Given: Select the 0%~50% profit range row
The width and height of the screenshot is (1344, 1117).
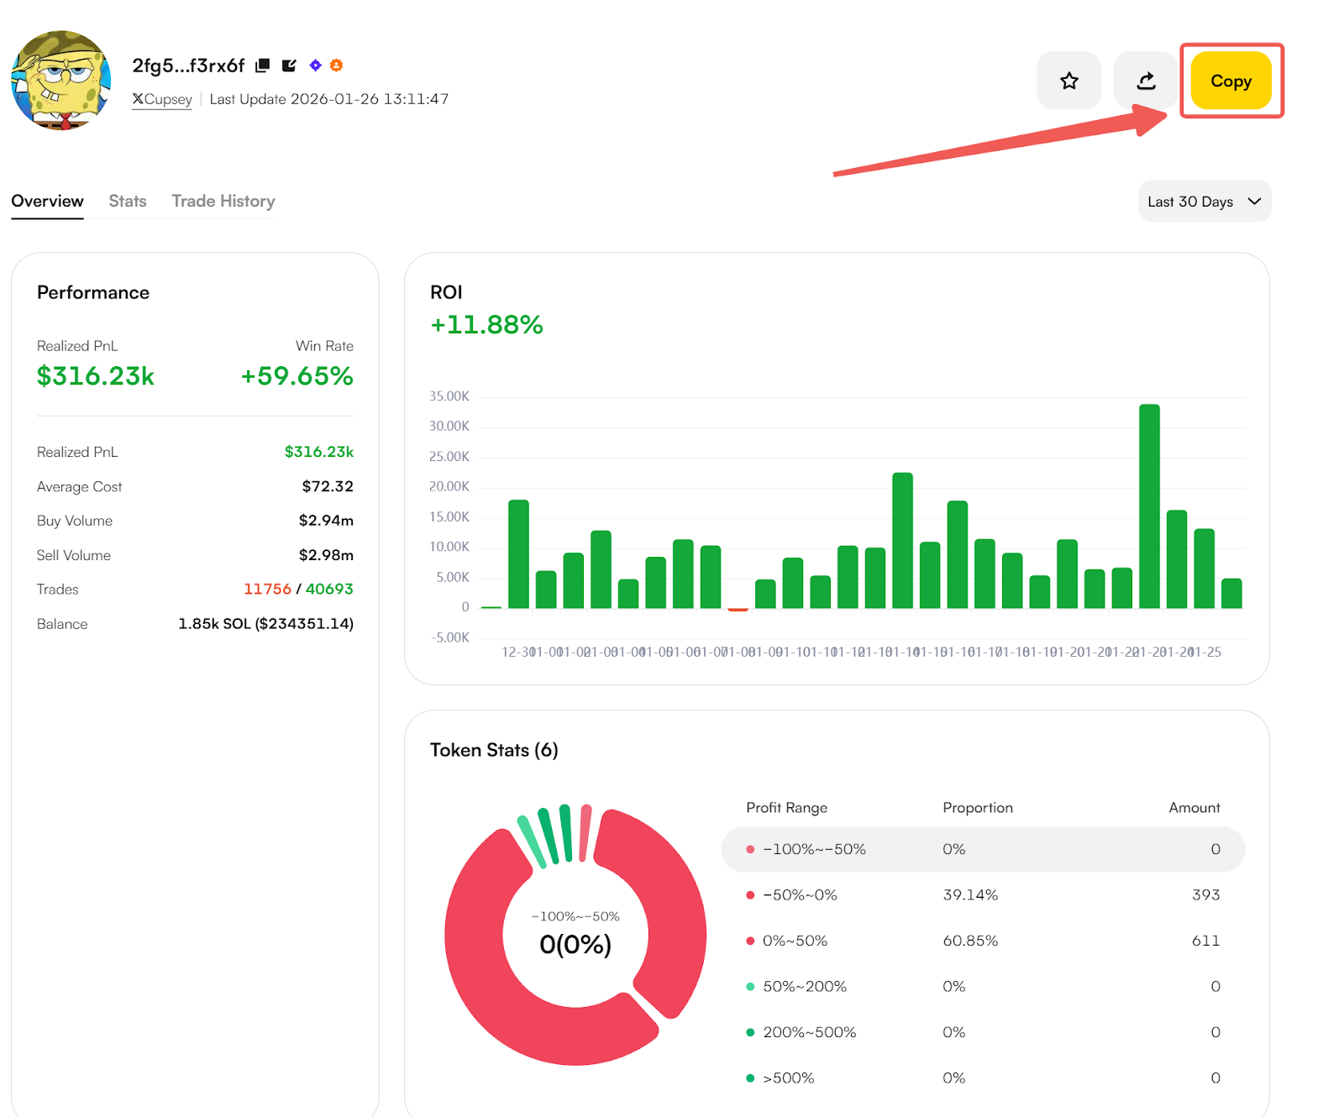Looking at the screenshot, I should (982, 941).
